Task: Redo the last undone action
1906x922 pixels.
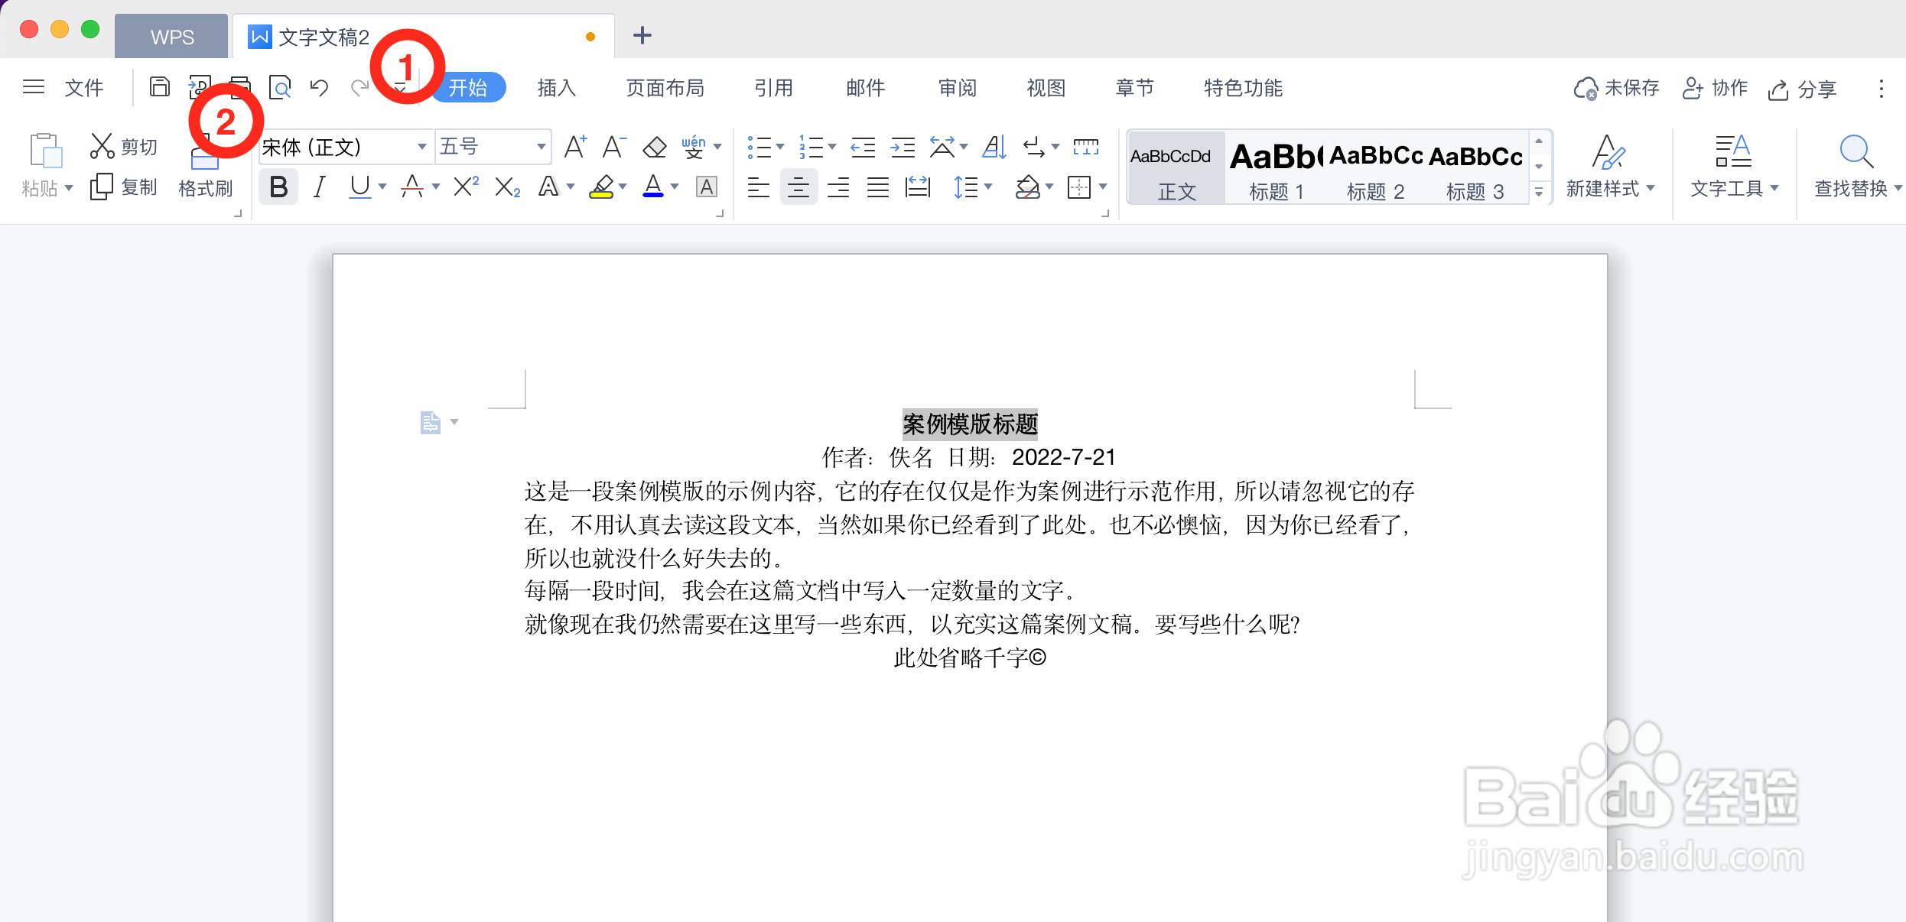Action: point(359,87)
